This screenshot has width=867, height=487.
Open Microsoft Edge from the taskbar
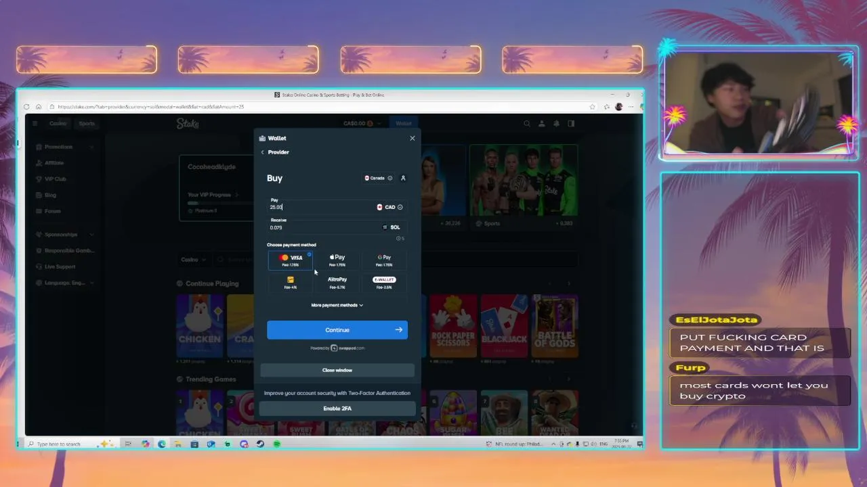click(161, 444)
